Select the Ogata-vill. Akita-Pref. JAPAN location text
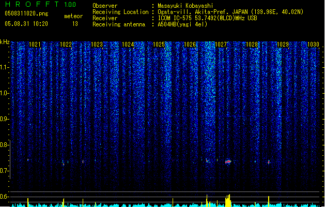 tap(230, 12)
